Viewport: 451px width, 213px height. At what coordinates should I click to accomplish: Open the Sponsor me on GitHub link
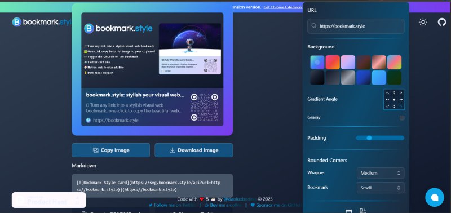tap(276, 205)
